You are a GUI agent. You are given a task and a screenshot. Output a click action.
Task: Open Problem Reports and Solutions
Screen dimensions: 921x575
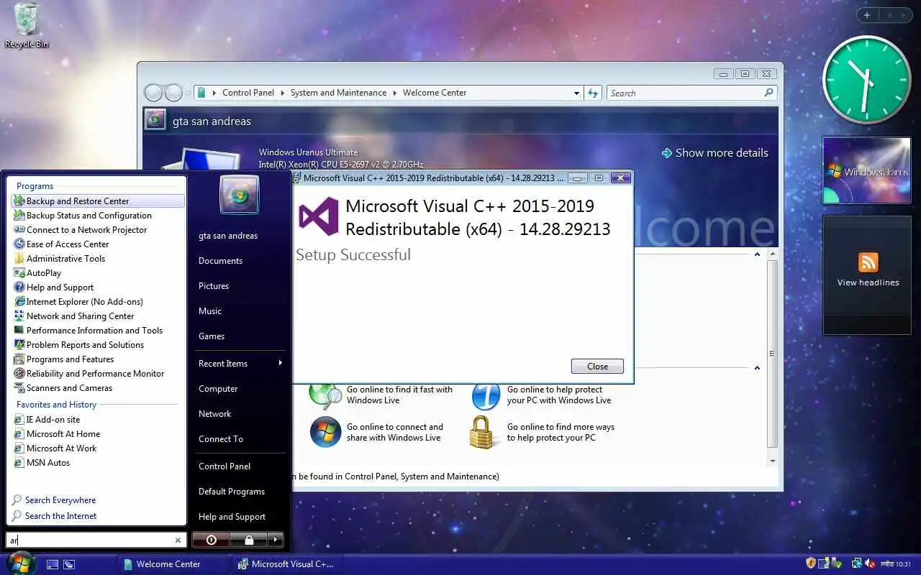click(x=78, y=345)
